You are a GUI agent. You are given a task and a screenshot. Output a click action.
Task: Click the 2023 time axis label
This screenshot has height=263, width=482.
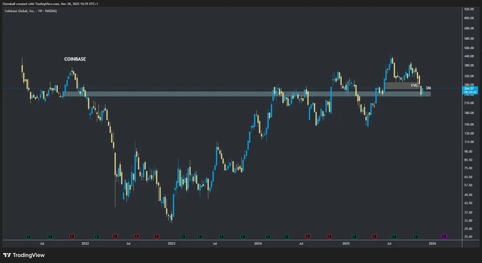coord(172,243)
